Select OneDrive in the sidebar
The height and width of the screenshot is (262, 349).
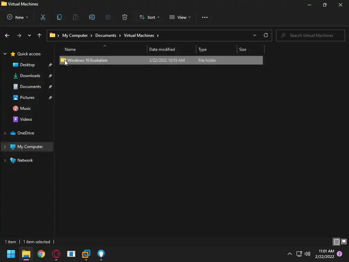(26, 133)
